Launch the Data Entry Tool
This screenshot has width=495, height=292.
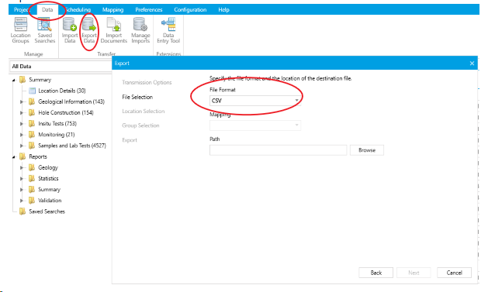[168, 30]
